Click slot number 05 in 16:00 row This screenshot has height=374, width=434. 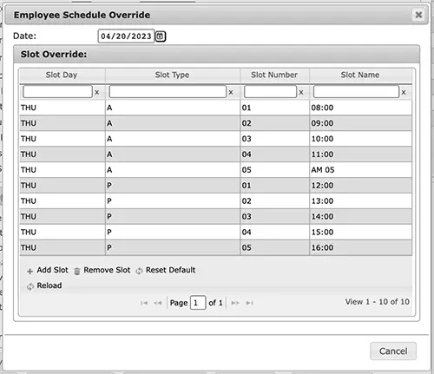pyautogui.click(x=275, y=248)
